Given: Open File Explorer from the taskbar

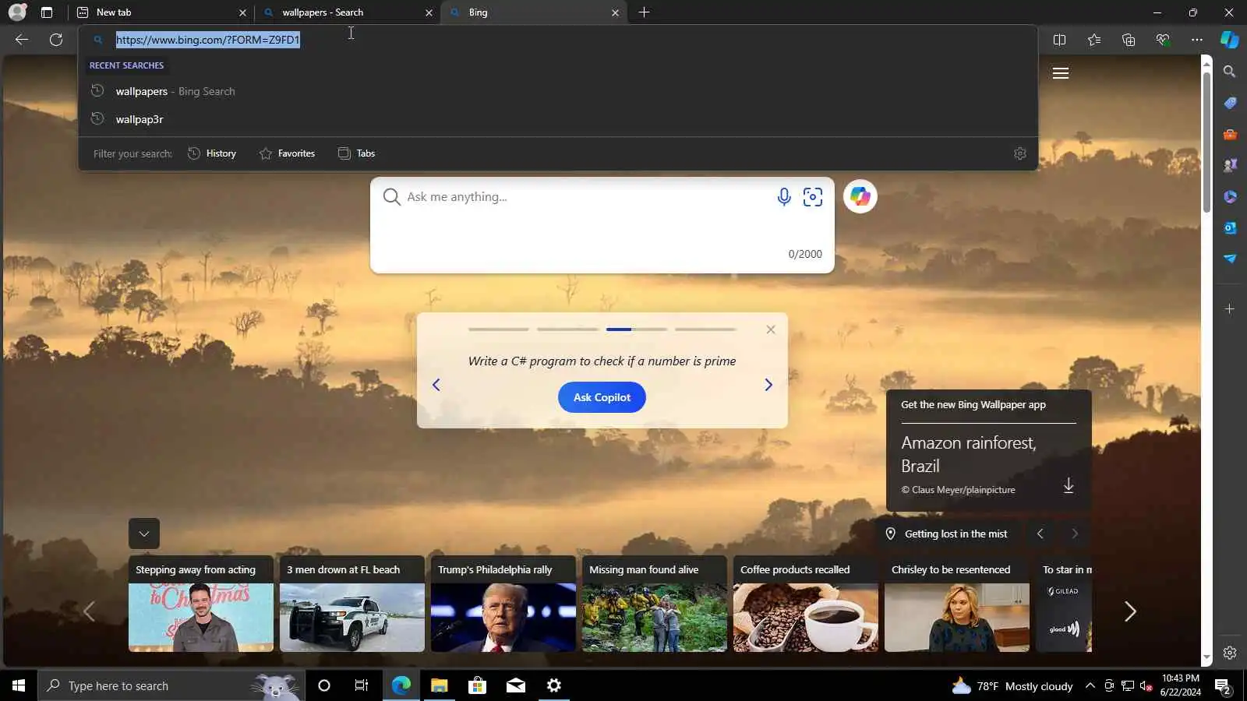Looking at the screenshot, I should tap(440, 685).
